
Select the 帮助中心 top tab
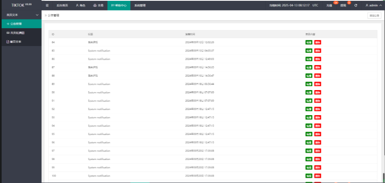(x=118, y=5)
